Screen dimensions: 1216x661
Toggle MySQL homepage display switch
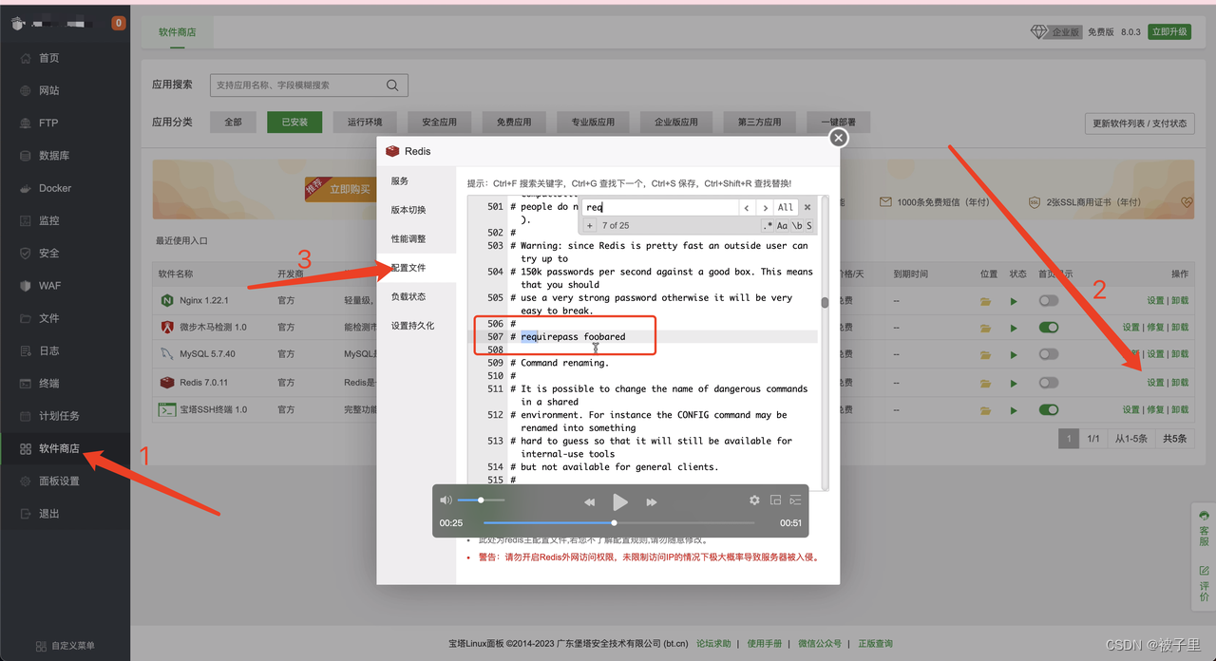[x=1049, y=354]
